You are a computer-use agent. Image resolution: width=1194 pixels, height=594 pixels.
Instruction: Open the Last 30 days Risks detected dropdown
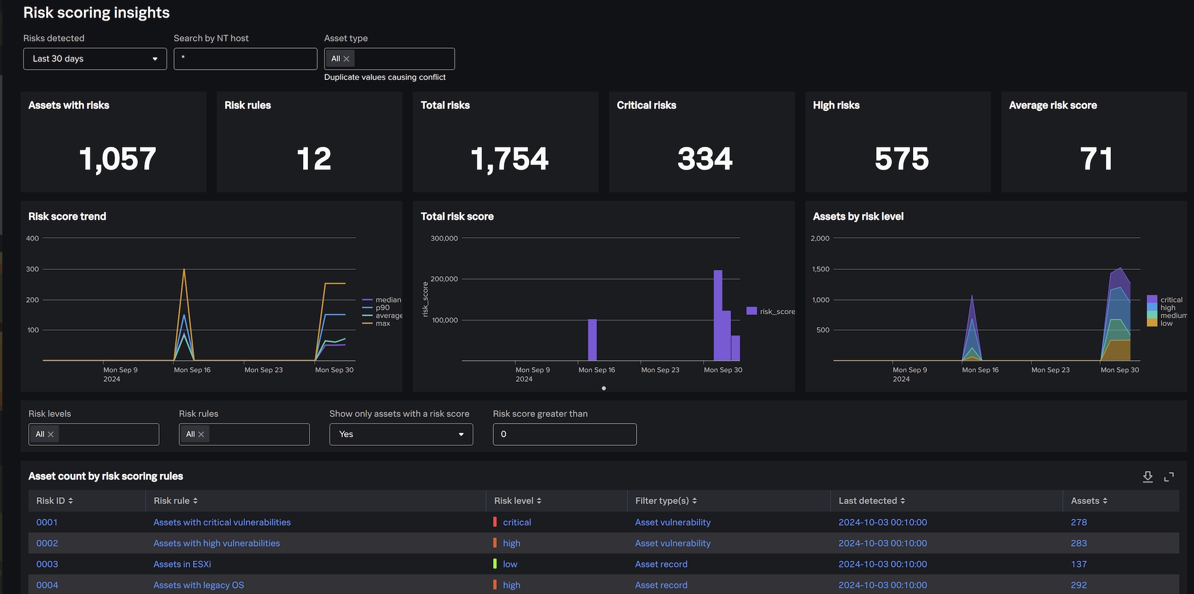(94, 58)
